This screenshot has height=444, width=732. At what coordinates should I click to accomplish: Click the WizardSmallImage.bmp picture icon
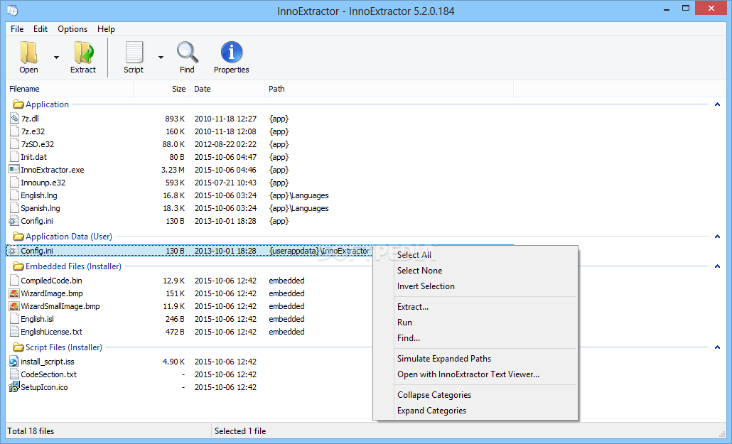pyautogui.click(x=14, y=306)
